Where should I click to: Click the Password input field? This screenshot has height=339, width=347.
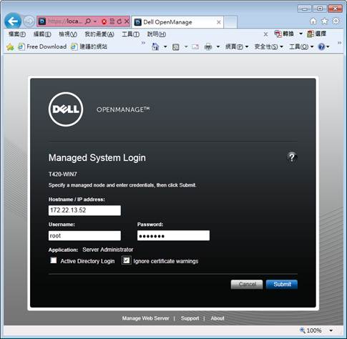(173, 236)
